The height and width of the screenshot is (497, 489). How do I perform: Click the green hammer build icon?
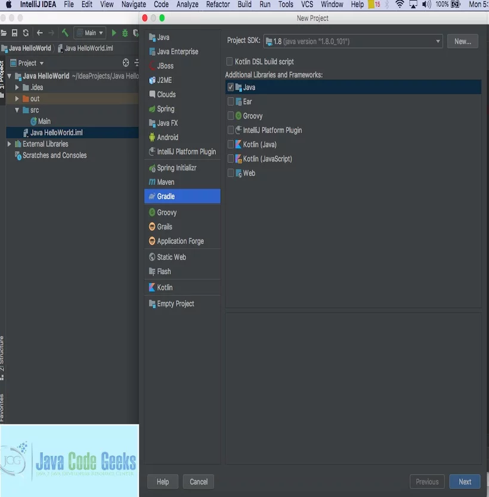[65, 33]
